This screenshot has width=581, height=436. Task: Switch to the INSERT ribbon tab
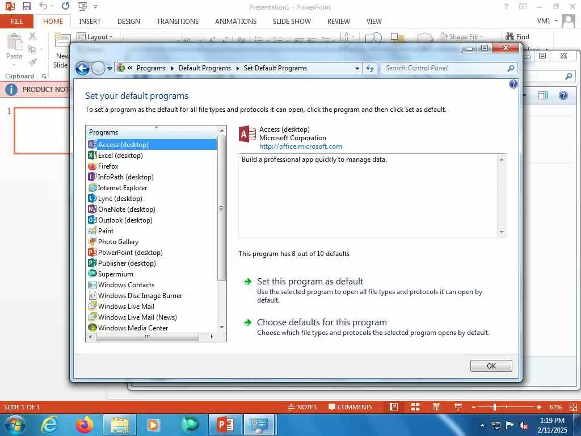pyautogui.click(x=90, y=22)
